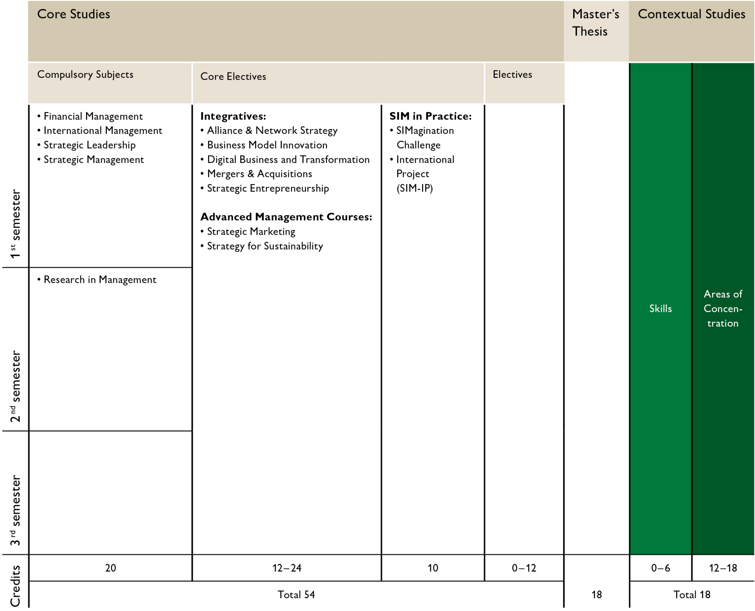Select the Core Electives subheader
The image size is (755, 611).
click(233, 76)
